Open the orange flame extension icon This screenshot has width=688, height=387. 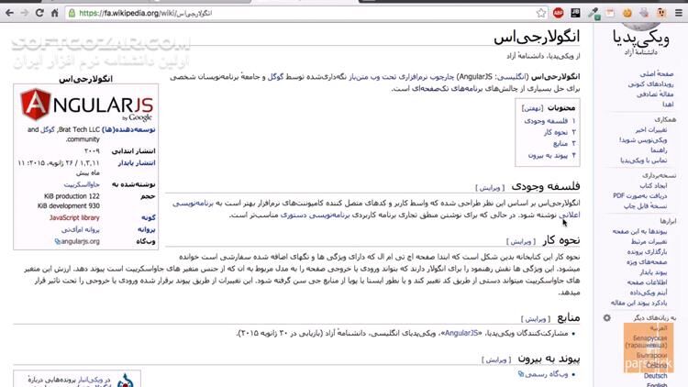[627, 13]
